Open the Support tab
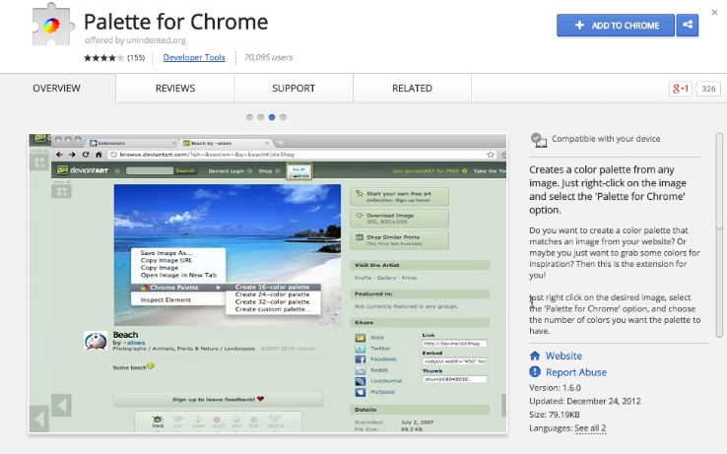The width and height of the screenshot is (727, 454). 294,88
